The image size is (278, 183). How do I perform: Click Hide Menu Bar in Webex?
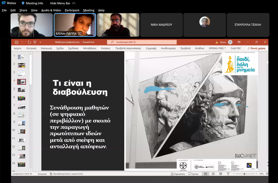[x=63, y=3]
